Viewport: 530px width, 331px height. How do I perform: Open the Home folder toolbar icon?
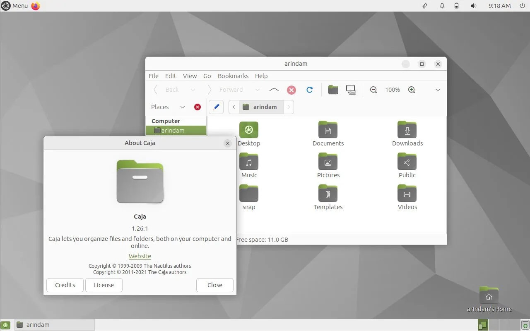point(333,90)
